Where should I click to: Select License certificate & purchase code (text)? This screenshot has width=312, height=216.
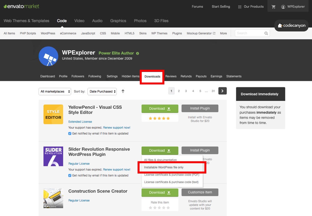pos(172,182)
